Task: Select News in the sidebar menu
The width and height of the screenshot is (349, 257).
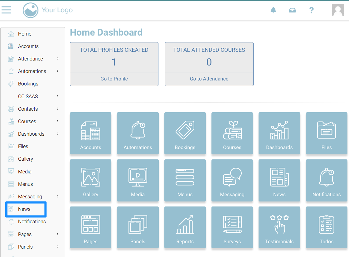Action: point(24,209)
